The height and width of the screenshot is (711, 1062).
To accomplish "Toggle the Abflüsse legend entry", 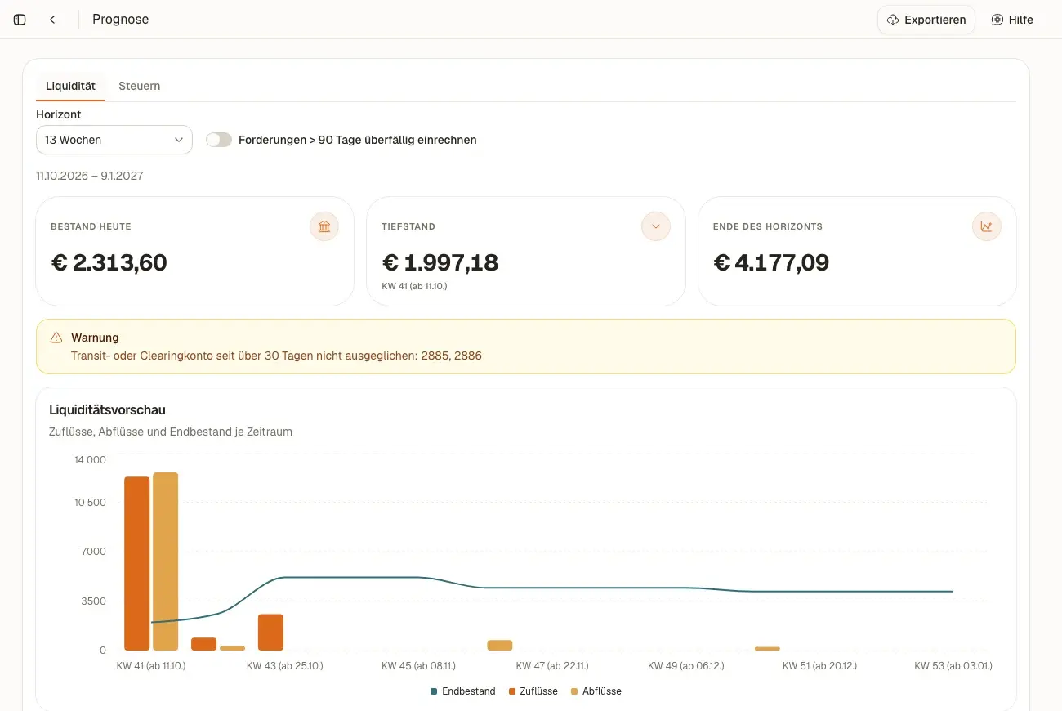I will point(596,691).
